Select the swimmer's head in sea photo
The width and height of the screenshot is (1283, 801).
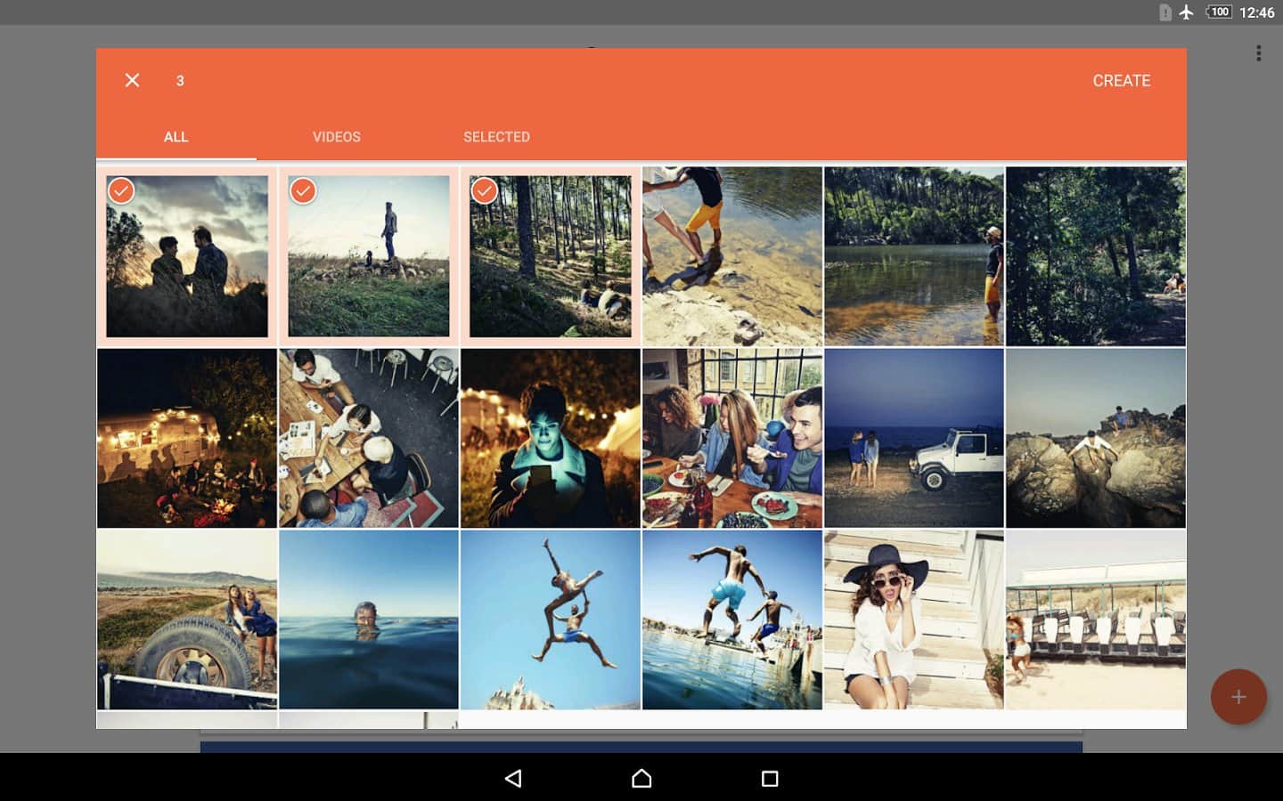(369, 619)
